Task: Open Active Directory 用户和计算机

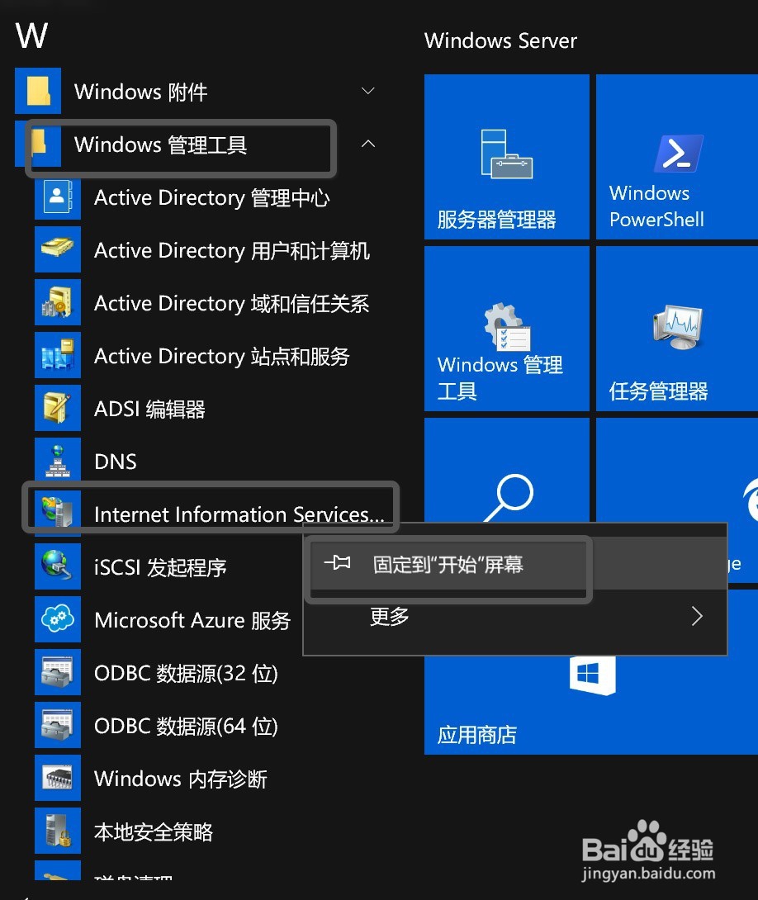Action: click(231, 250)
